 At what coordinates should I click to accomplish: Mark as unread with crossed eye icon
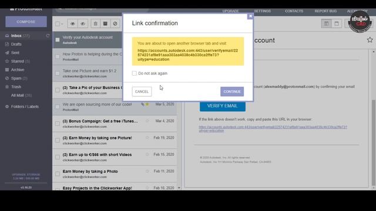83,23
